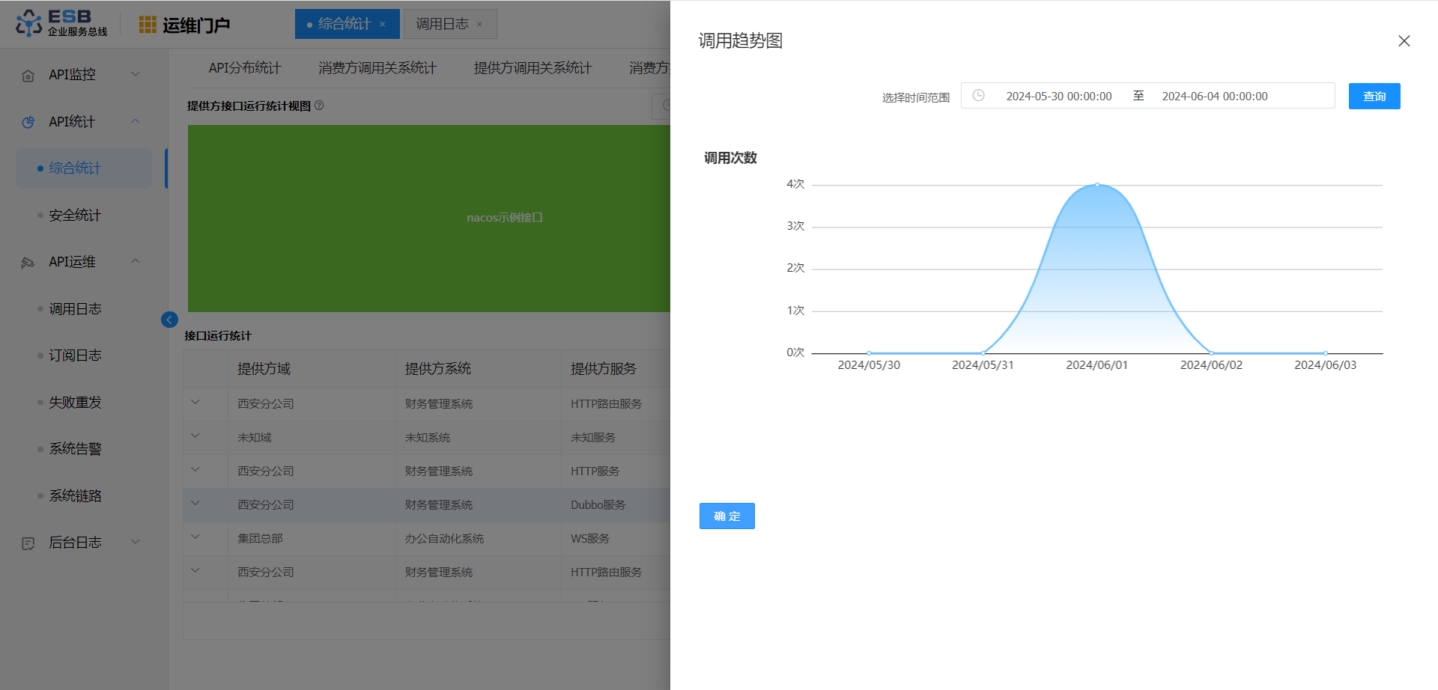Expand the API监控 menu chevron
1438x690 pixels.
coord(136,74)
